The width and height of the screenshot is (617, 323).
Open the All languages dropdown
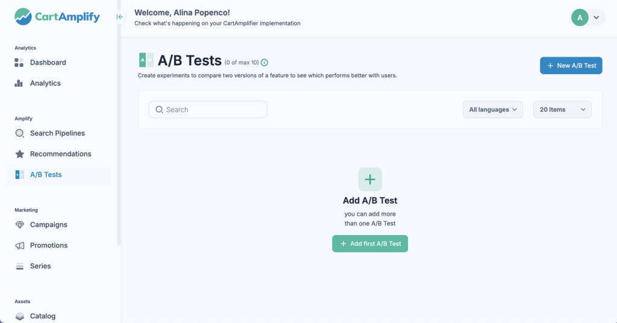pyautogui.click(x=493, y=110)
